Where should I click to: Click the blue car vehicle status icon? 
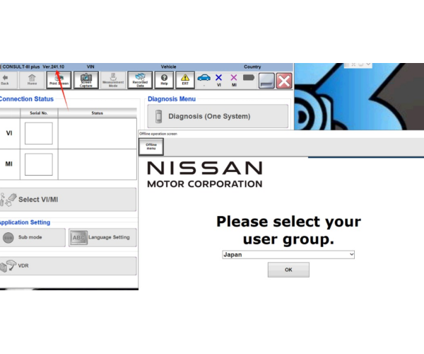pos(204,78)
